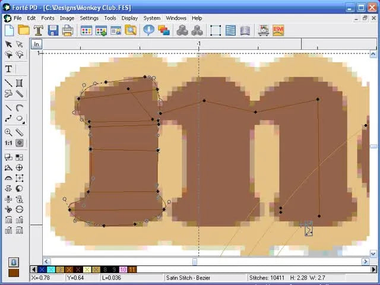This screenshot has width=380, height=285.
Task: Choose the Text tool in the left toolbox
Action: tap(8, 69)
